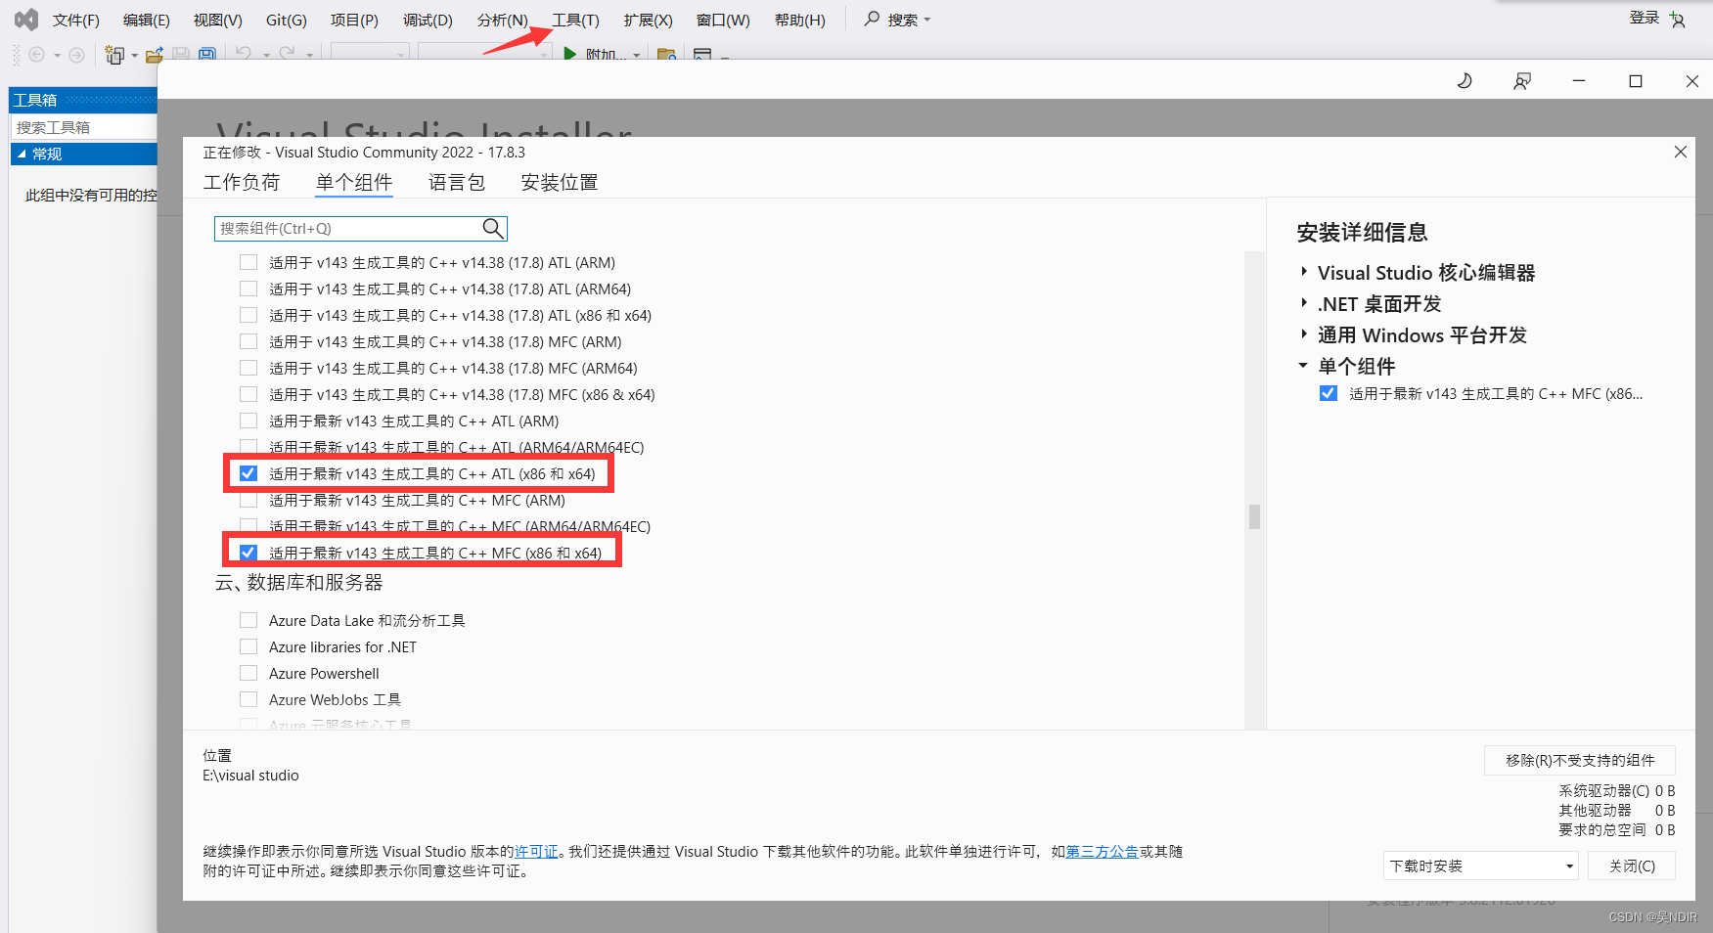Image resolution: width=1713 pixels, height=933 pixels.
Task: Uncheck MFC item in installation details
Action: (x=1329, y=393)
